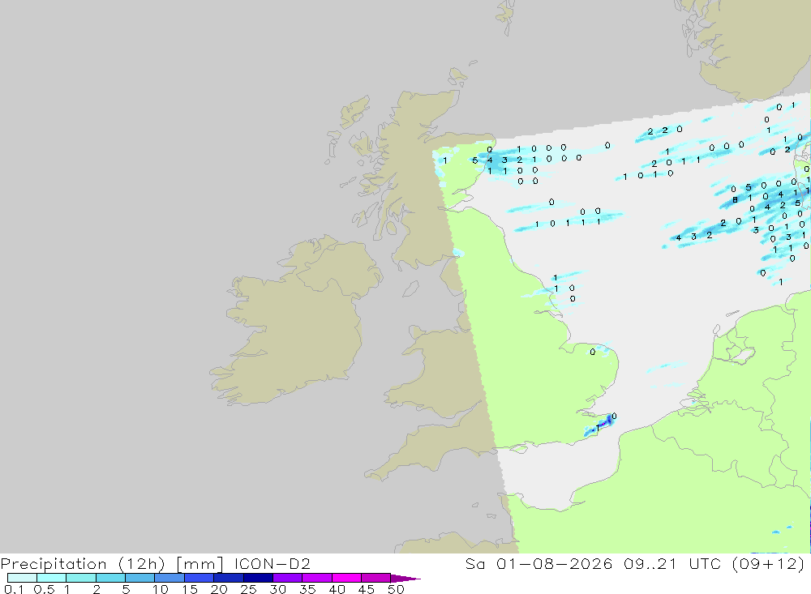Click the "Precipitation (12h)" title text
The height and width of the screenshot is (594, 811).
click(83, 564)
